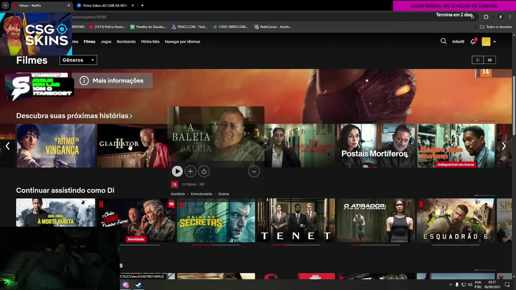Open Chrome profile icon in toolbar
The height and width of the screenshot is (290, 516).
coord(500,17)
